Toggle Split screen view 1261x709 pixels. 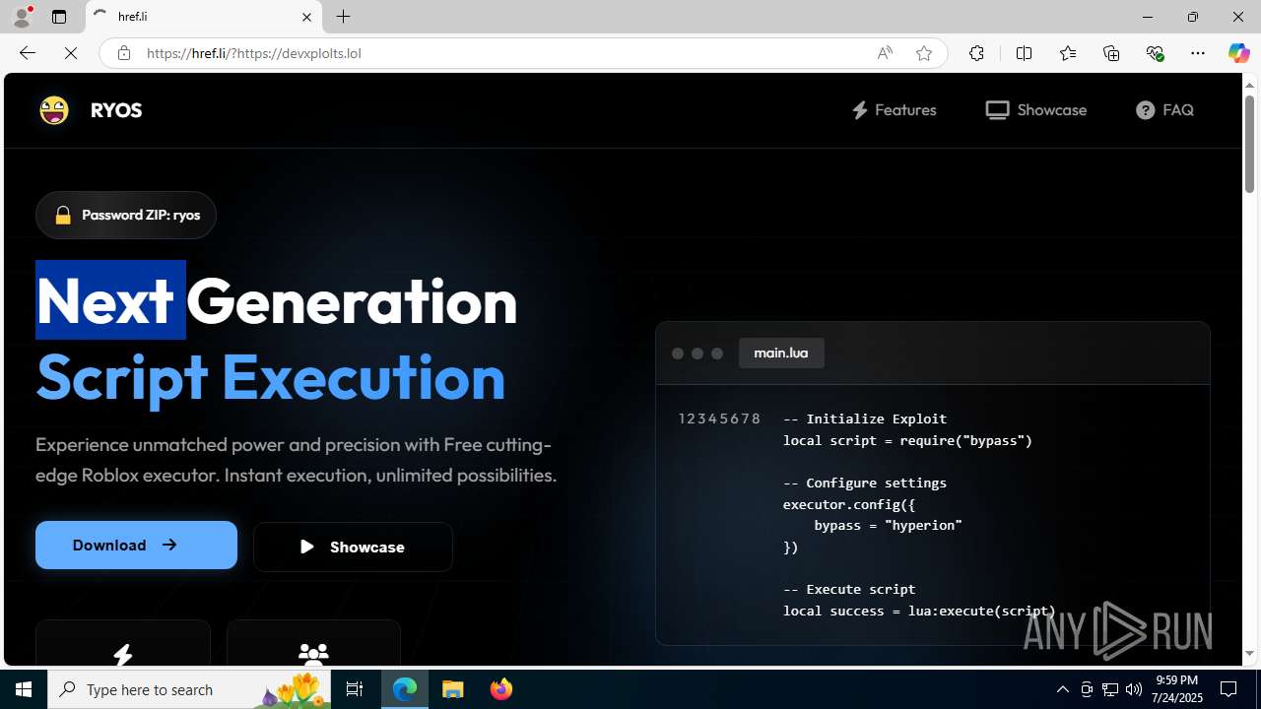[x=1024, y=53]
